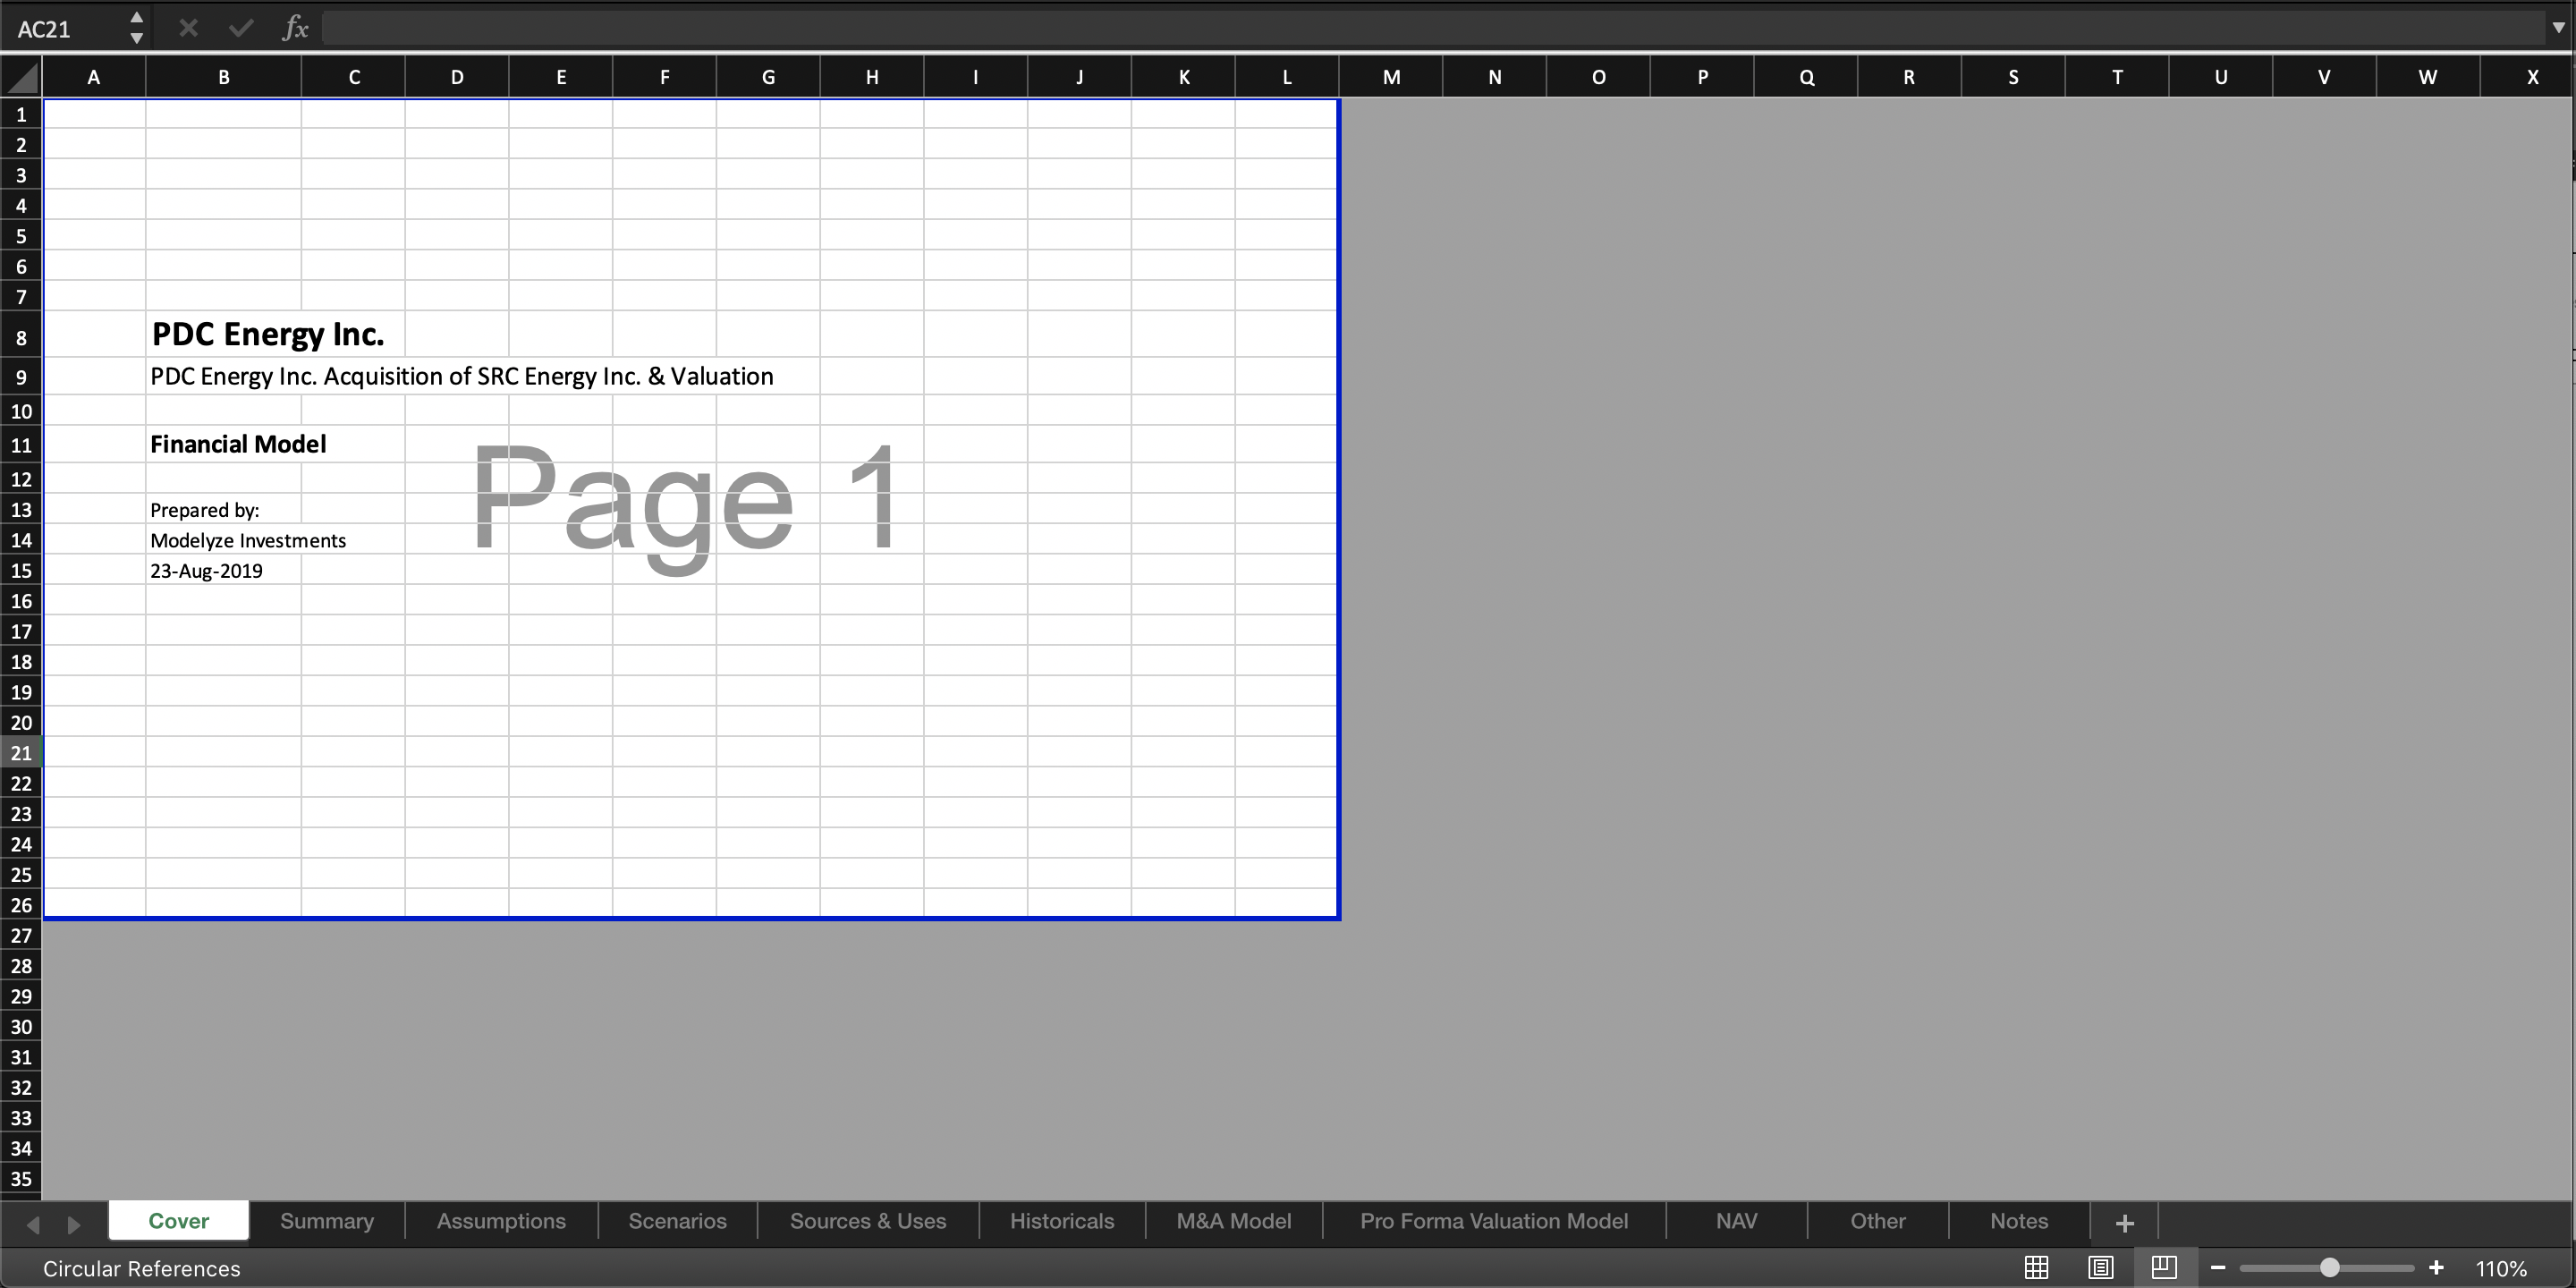This screenshot has height=1288, width=2576.
Task: Click the Name Box showing AC21
Action: click(x=64, y=29)
